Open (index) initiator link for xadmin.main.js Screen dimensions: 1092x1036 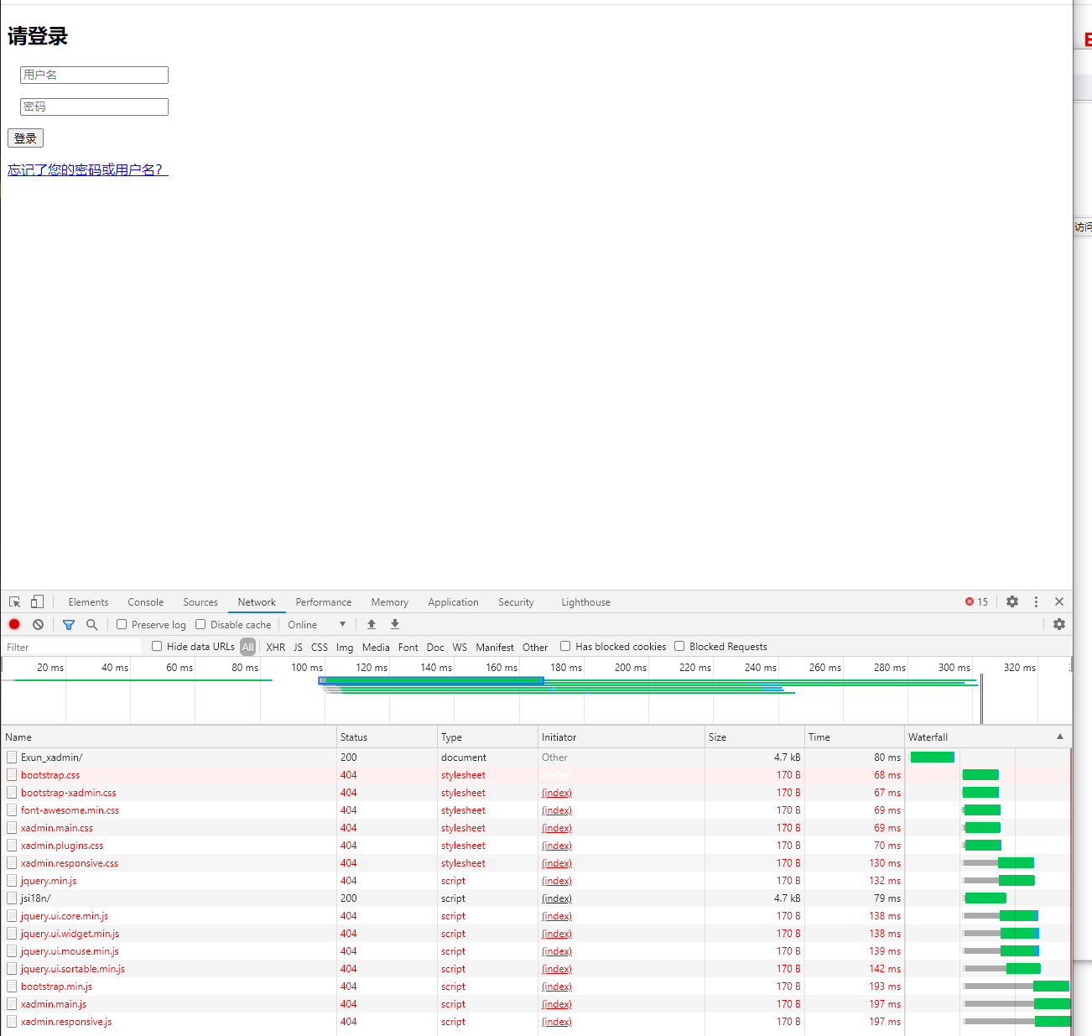(557, 1004)
